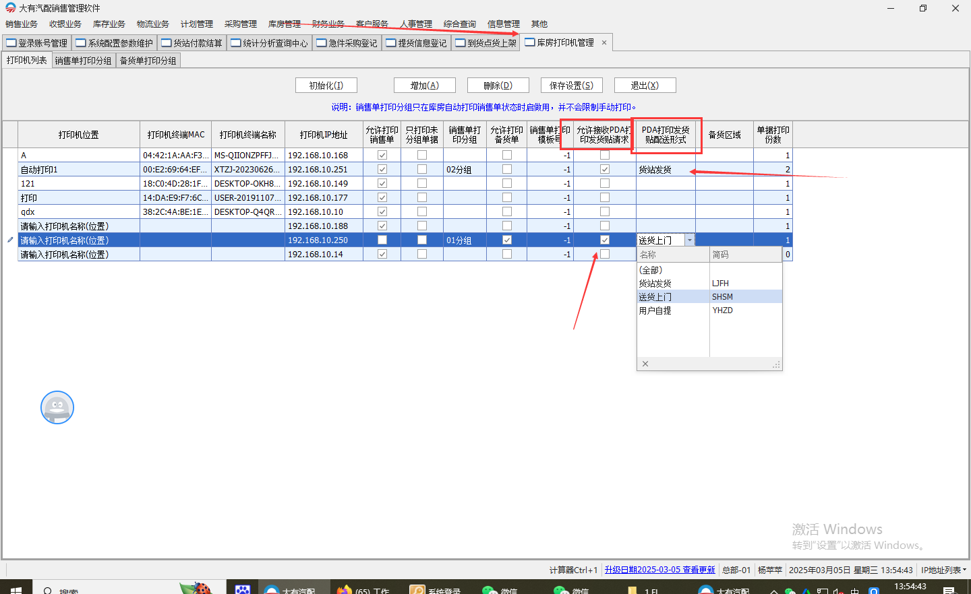This screenshot has width=971, height=594.
Task: Click the 增加(A) button
Action: pyautogui.click(x=425, y=86)
